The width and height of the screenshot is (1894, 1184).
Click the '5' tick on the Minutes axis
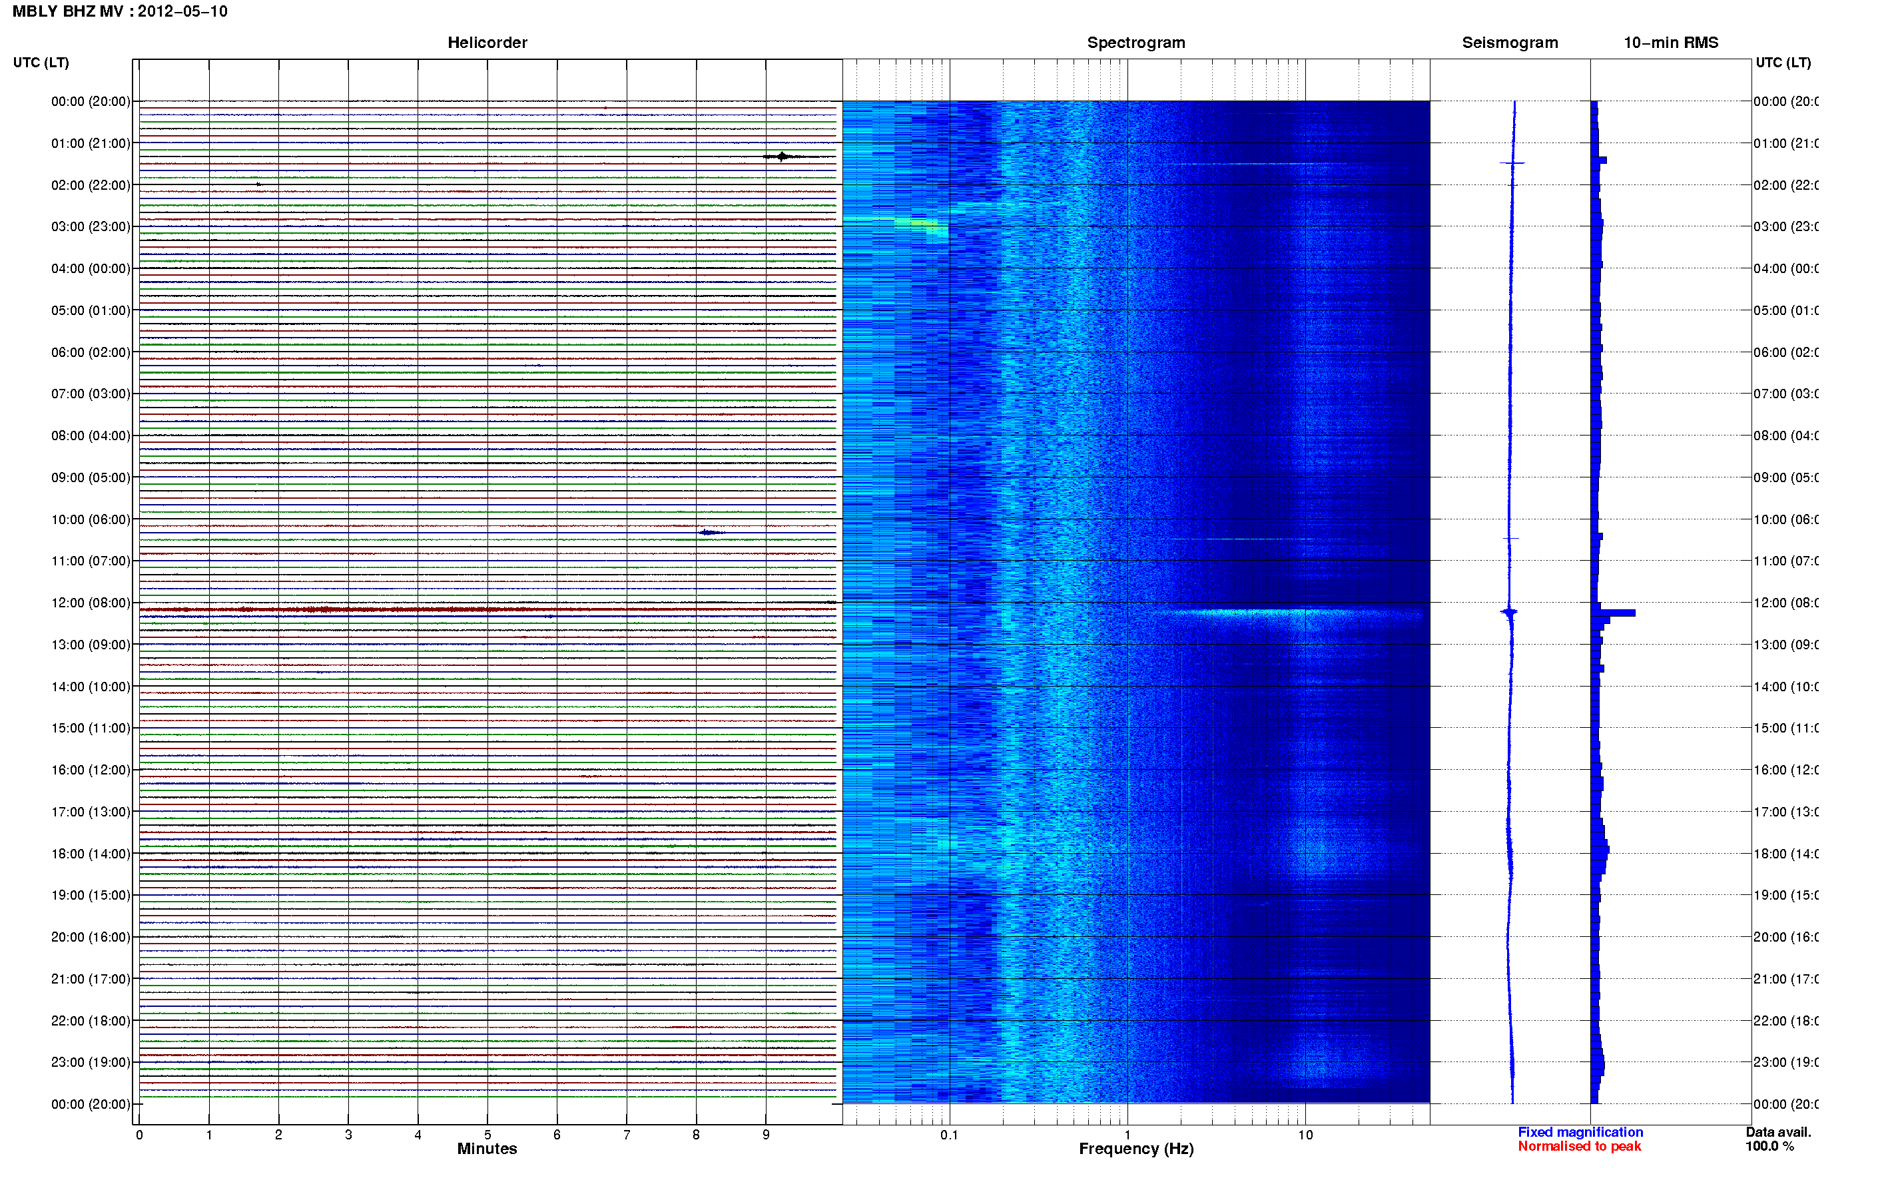tap(487, 1135)
